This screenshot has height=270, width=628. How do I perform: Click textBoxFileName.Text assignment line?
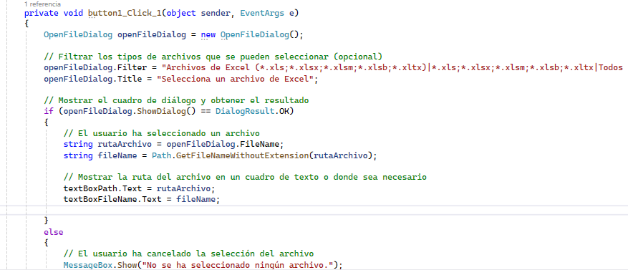coord(142,199)
